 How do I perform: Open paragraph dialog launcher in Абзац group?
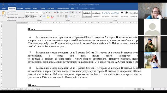click(x=81, y=20)
